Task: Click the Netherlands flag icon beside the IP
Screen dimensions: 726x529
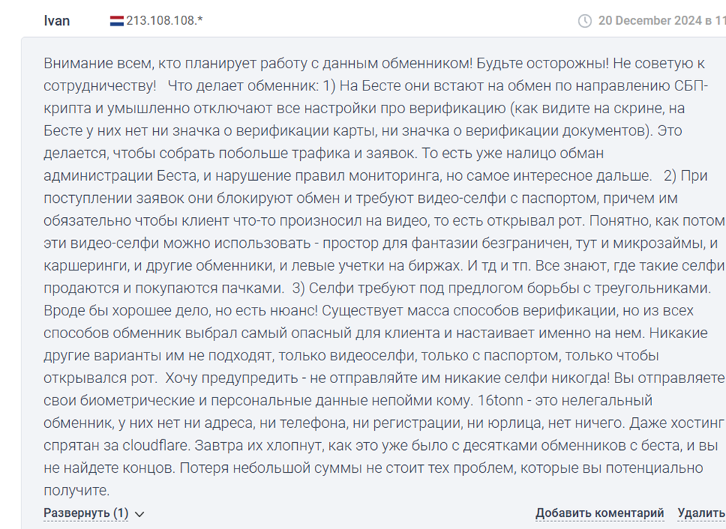Action: (117, 21)
